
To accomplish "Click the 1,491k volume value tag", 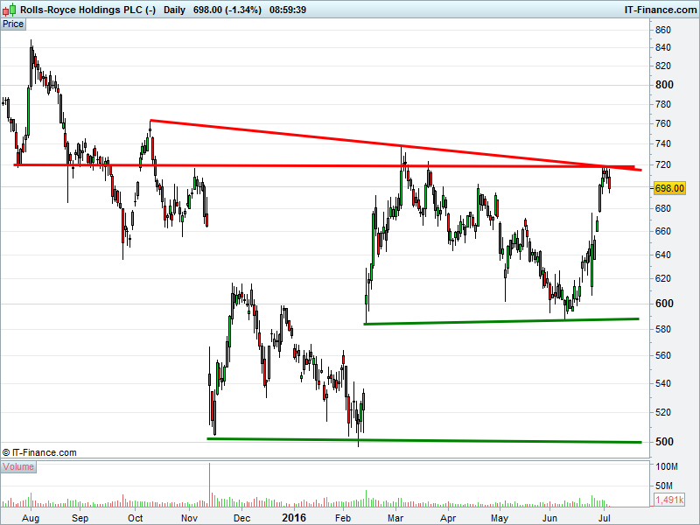I will coord(669,500).
